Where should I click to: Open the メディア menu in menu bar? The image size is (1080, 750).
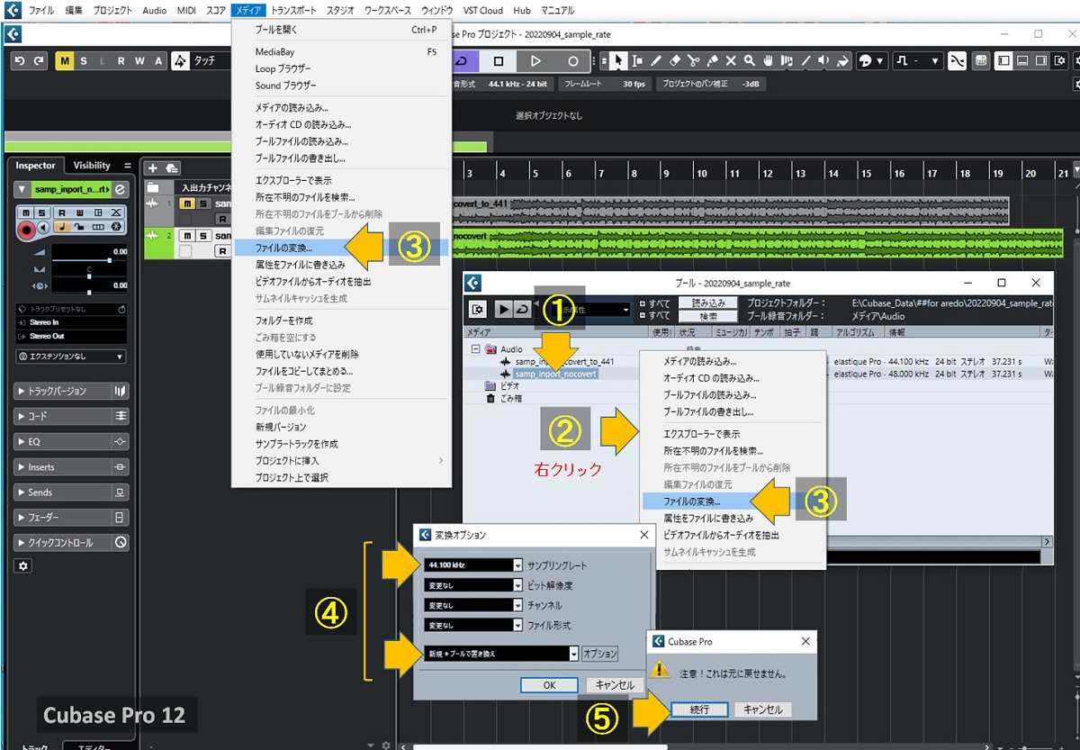coord(247,10)
